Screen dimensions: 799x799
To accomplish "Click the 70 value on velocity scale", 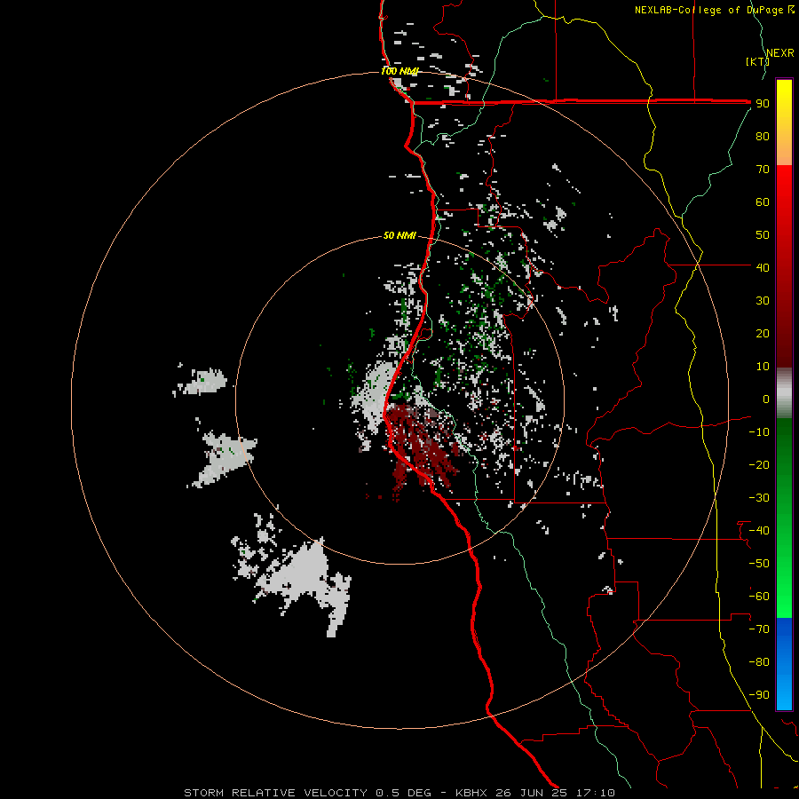I will 763,170.
